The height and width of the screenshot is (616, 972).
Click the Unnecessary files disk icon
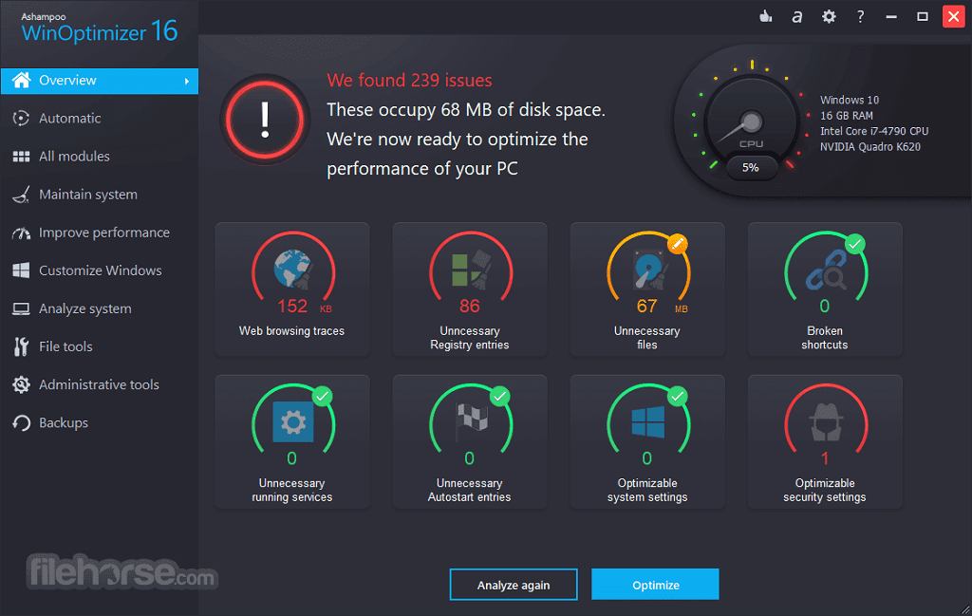click(648, 271)
